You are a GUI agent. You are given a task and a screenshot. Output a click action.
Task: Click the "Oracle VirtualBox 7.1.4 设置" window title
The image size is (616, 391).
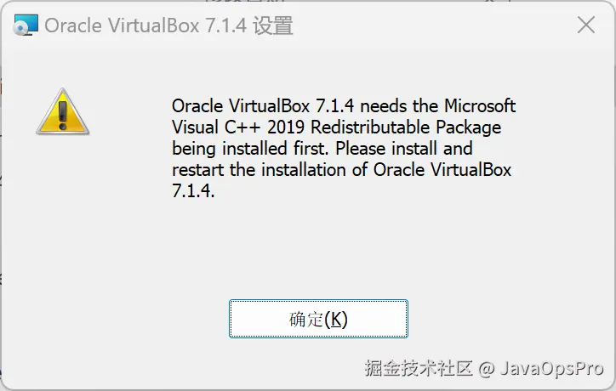(x=168, y=25)
